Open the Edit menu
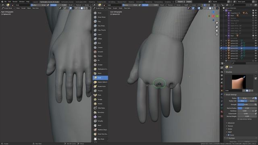Image resolution: width=258 pixels, height=145 pixels. pyautogui.click(x=10, y=2)
